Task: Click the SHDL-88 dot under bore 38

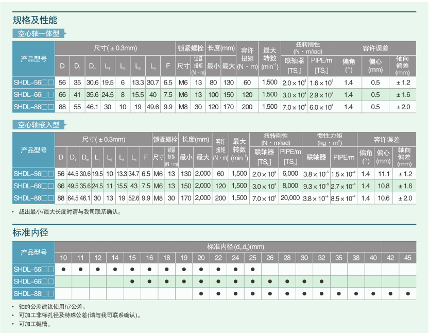Action: pyautogui.click(x=356, y=294)
